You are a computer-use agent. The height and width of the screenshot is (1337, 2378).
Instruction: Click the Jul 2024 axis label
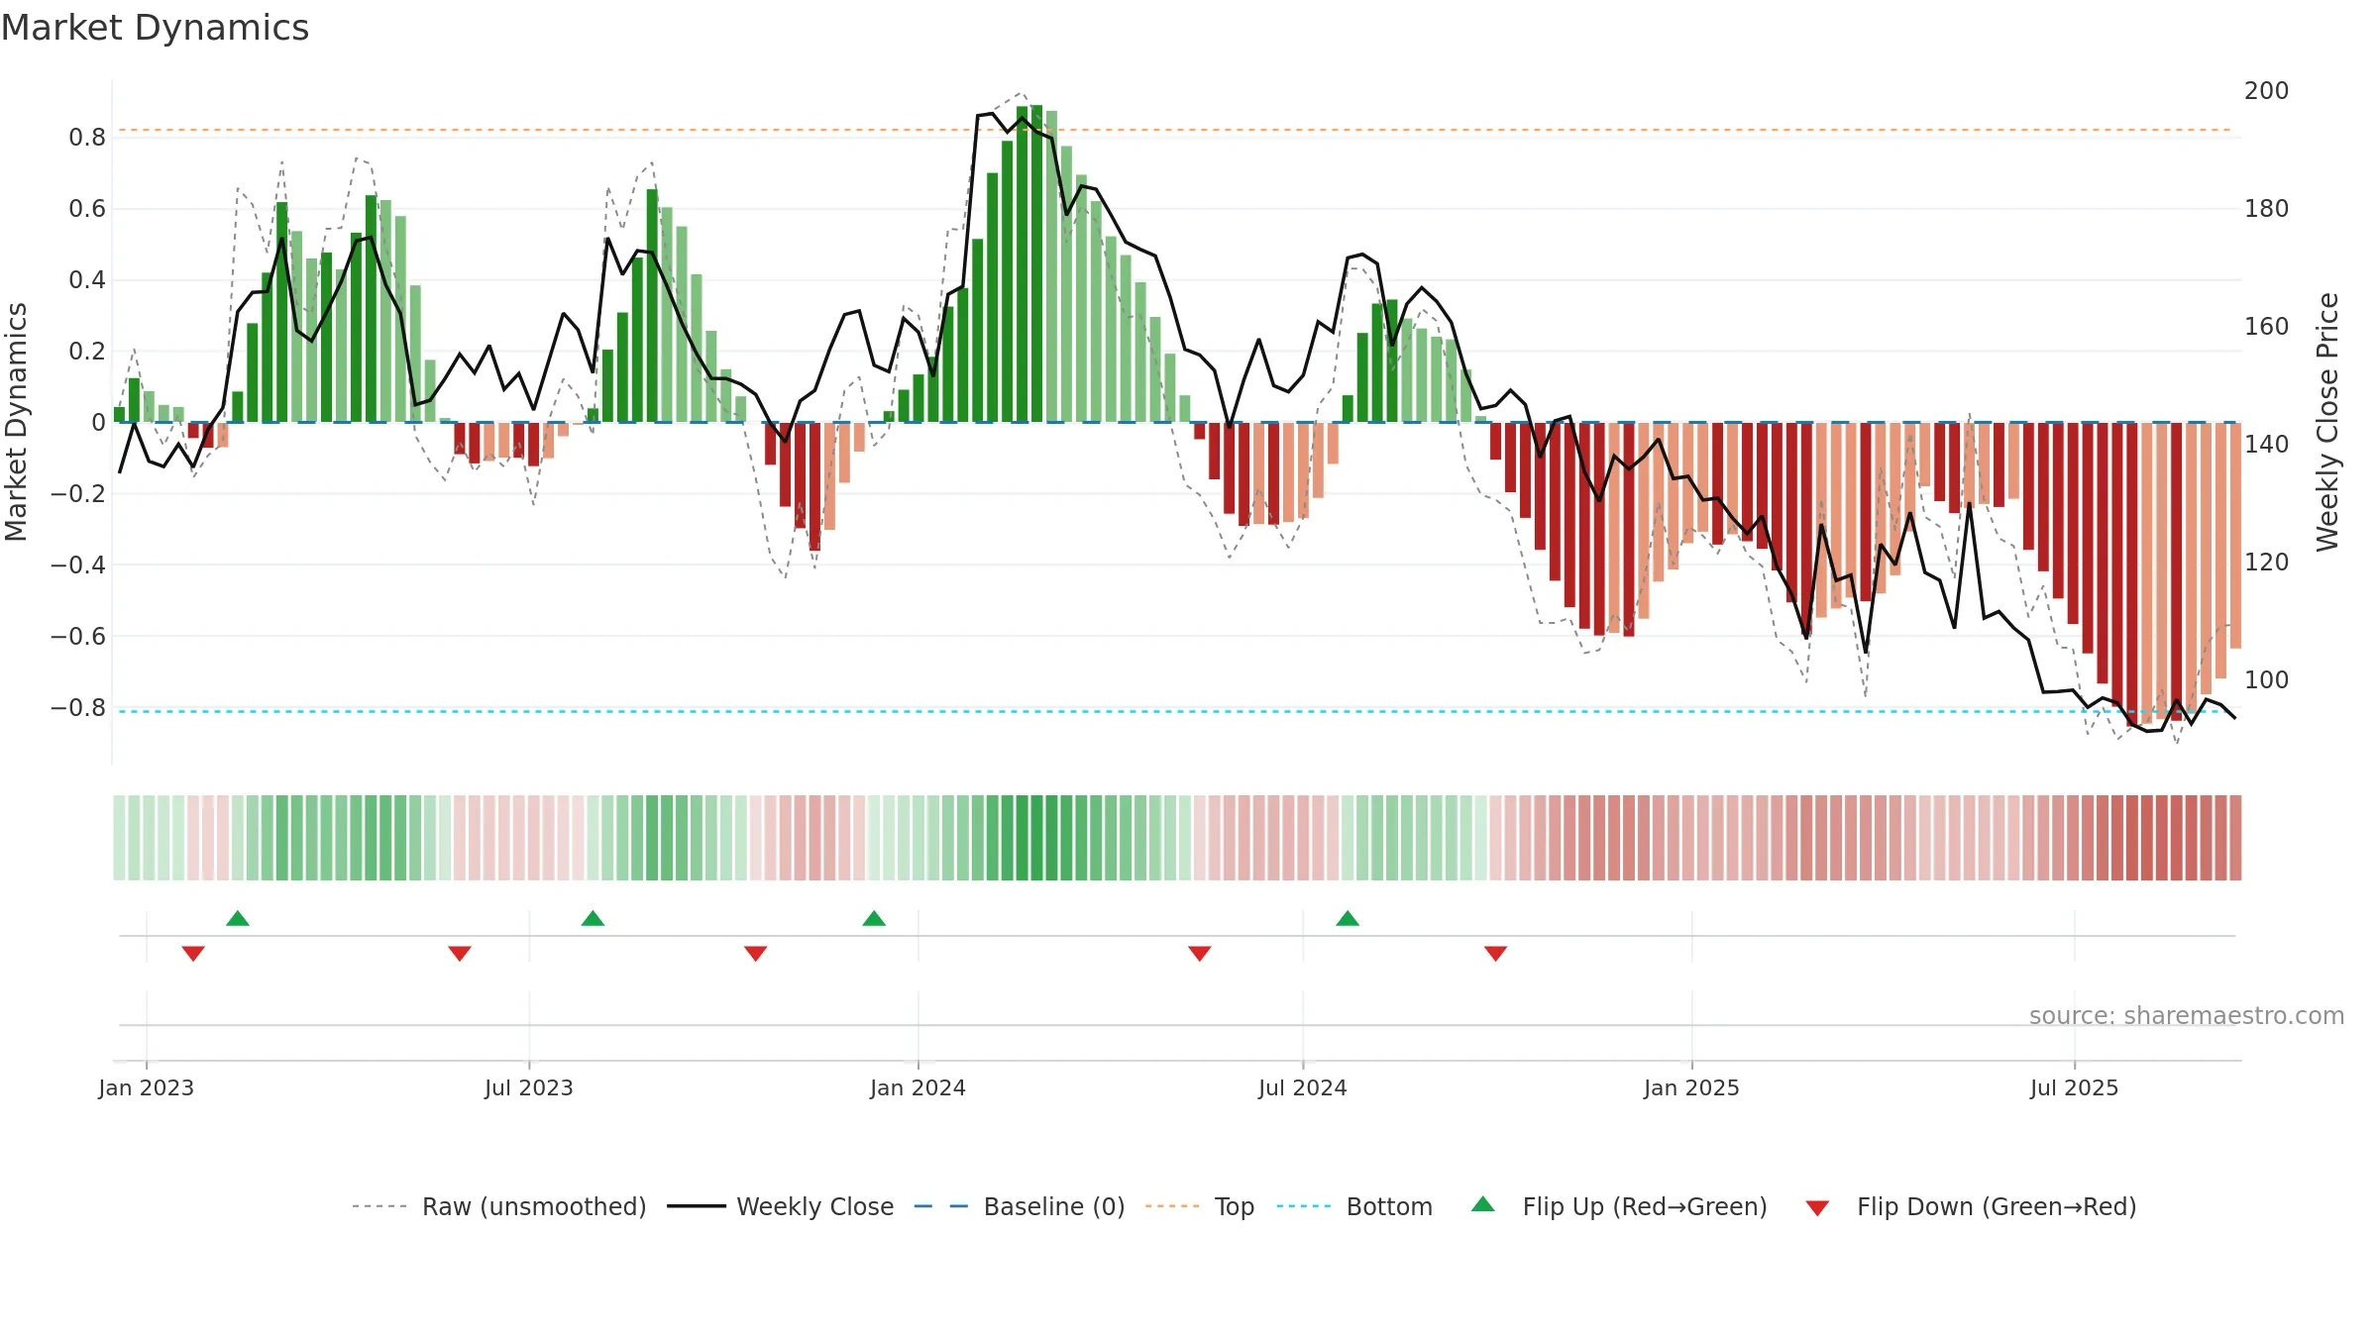1303,1087
